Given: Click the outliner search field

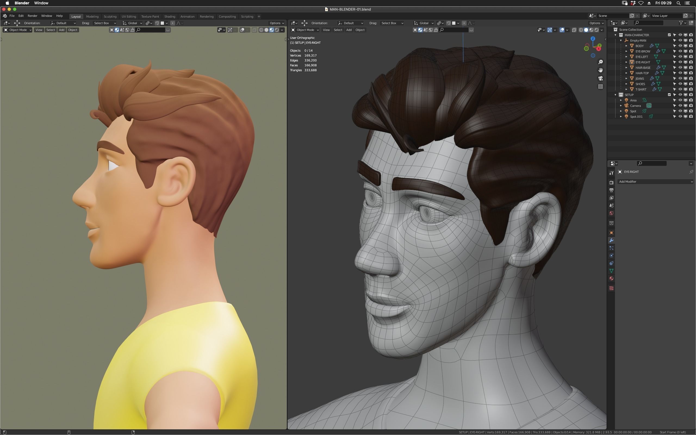Looking at the screenshot, I should click(x=650, y=23).
